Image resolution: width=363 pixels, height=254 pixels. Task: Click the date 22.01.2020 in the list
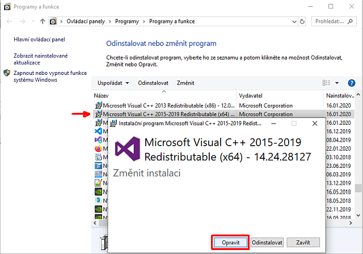[339, 149]
